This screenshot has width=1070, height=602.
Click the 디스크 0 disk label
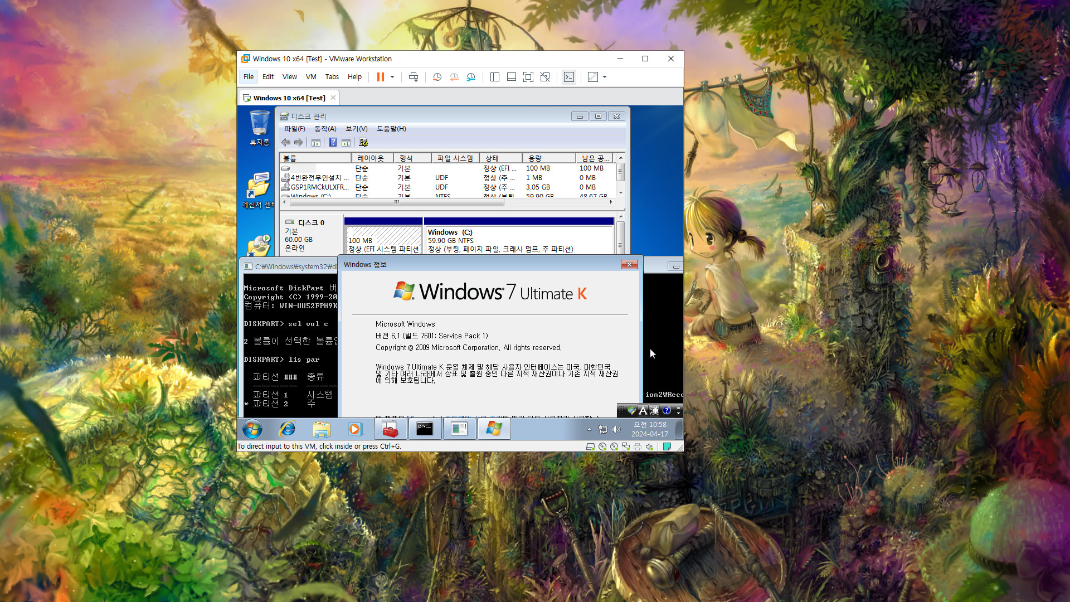(311, 223)
